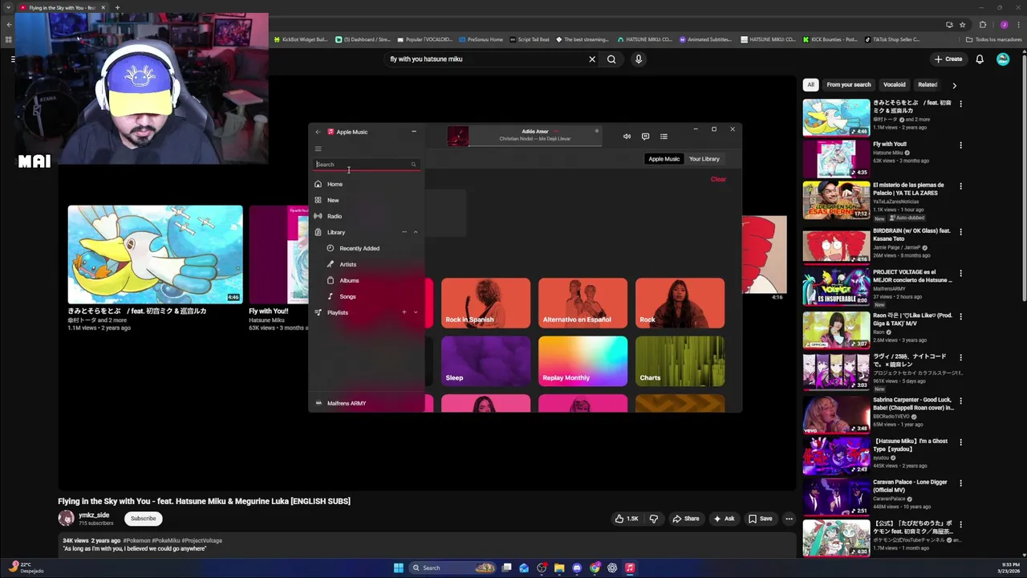Add a new playlist with plus
Screen dimensions: 1027x578
(x=404, y=312)
